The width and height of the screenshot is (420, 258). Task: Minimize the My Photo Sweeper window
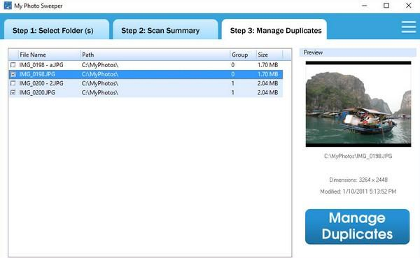(x=364, y=6)
